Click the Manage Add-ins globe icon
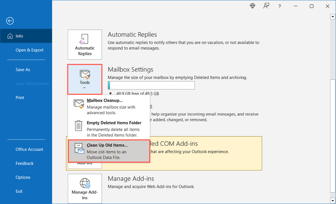 click(x=85, y=183)
